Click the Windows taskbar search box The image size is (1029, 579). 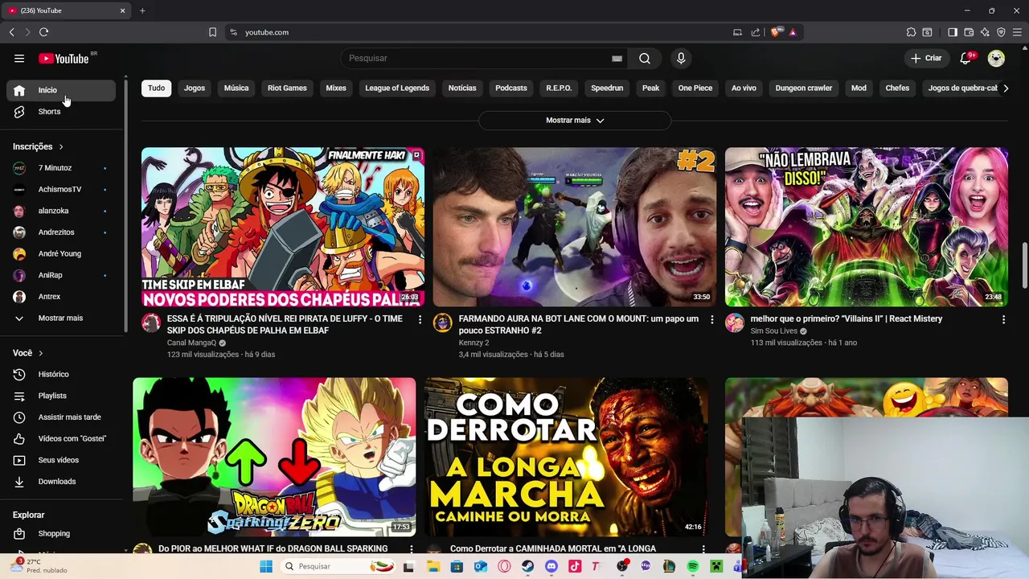point(338,566)
